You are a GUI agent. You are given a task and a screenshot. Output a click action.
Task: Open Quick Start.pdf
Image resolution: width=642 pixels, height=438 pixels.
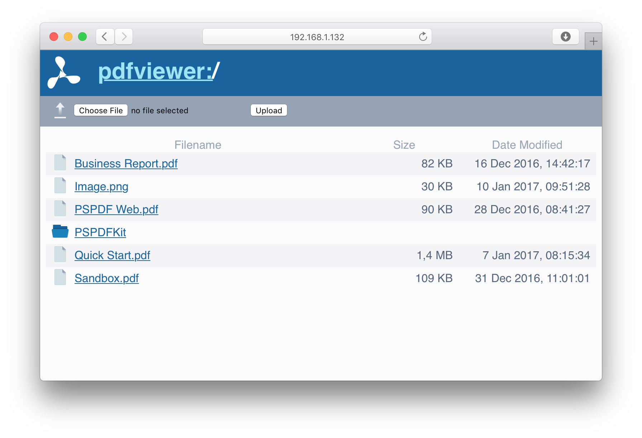point(112,255)
